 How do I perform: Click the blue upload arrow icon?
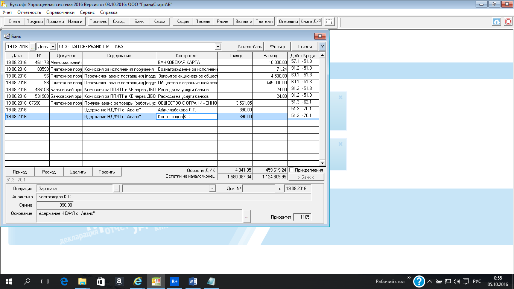point(497,21)
